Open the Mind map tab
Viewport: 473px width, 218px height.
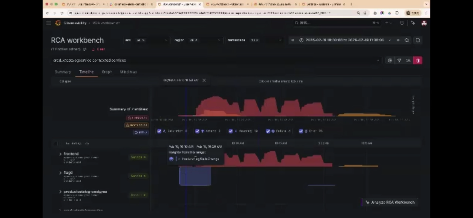tap(128, 72)
